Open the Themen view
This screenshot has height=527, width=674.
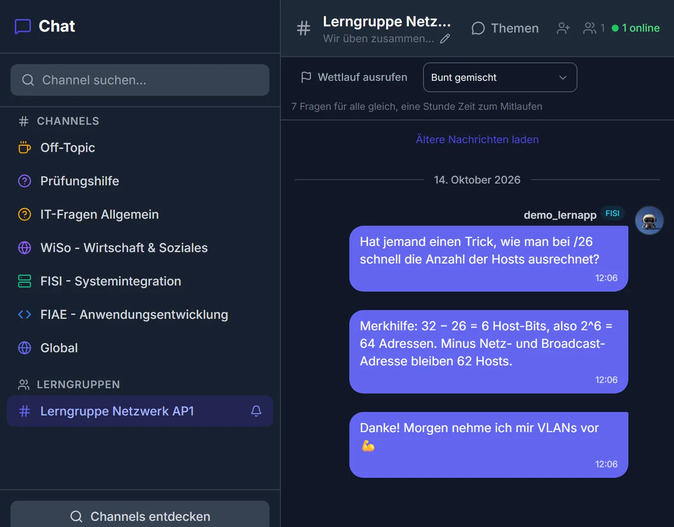(505, 28)
